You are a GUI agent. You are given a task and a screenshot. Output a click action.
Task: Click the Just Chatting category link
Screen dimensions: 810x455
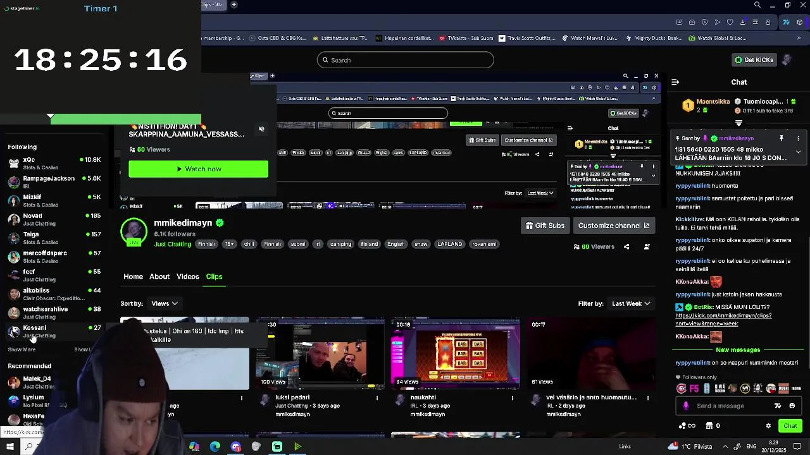point(173,244)
